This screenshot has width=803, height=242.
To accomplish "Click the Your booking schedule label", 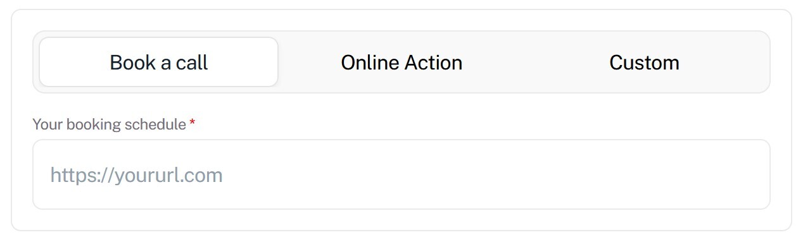I will pos(109,124).
